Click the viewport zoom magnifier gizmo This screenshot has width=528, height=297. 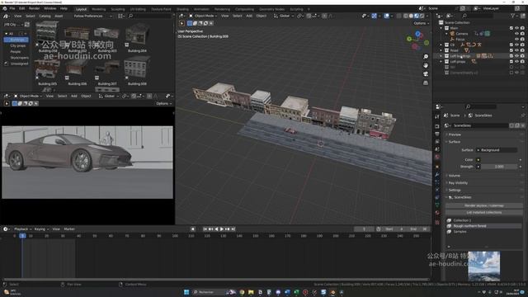426,57
